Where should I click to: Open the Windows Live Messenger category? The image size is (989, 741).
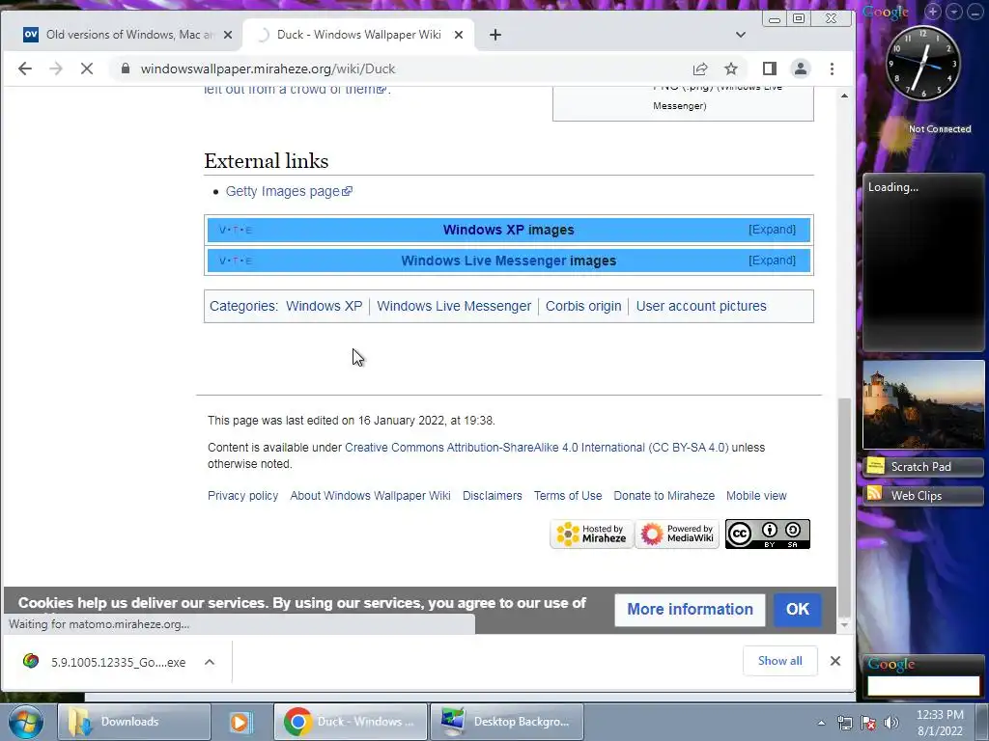(454, 306)
